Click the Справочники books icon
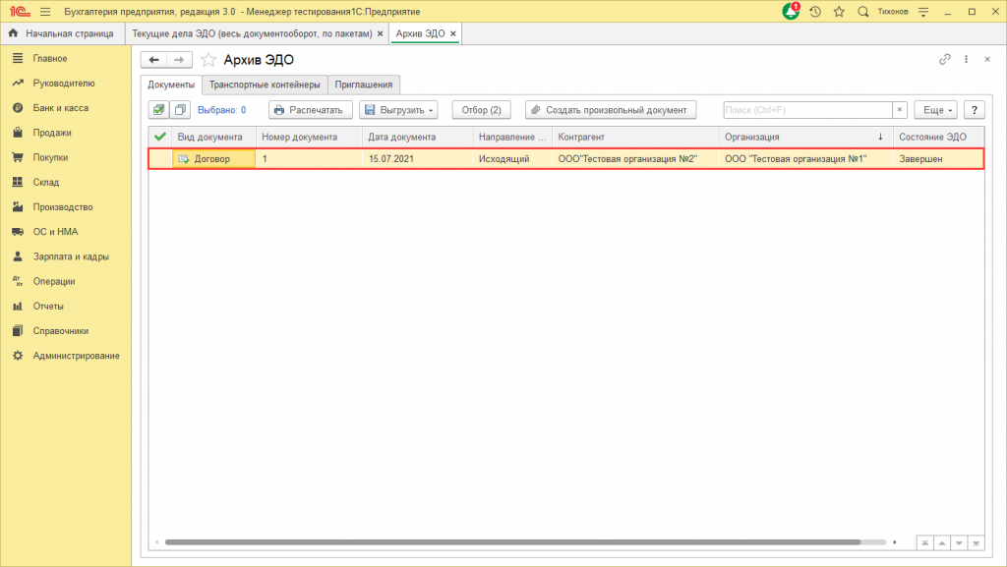 click(x=18, y=331)
